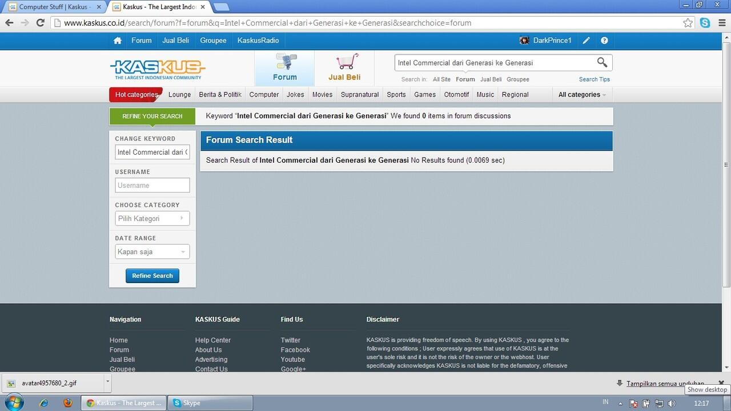Image resolution: width=731 pixels, height=411 pixels.
Task: Launch Firefox from taskbar
Action: [68, 403]
